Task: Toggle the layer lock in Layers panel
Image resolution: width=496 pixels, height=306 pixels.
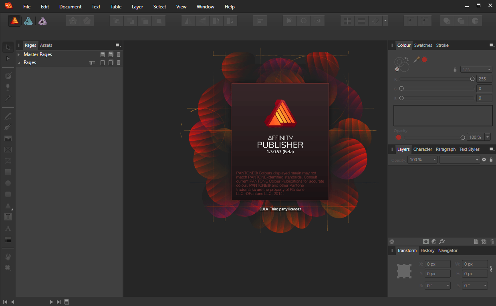Action: coord(491,160)
